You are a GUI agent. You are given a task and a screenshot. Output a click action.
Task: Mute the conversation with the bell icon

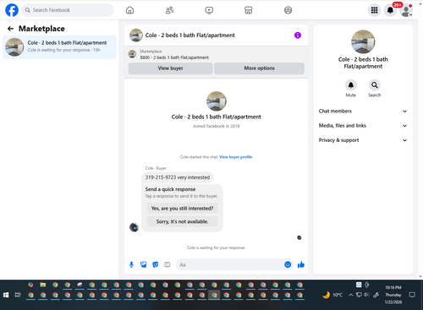(x=351, y=85)
